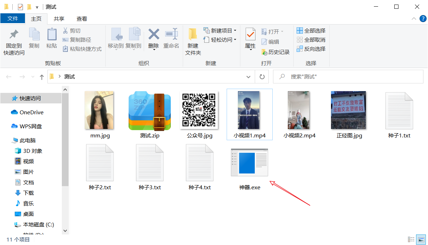Go back with the back arrow
Image resolution: width=428 pixels, height=245 pixels.
click(9, 77)
